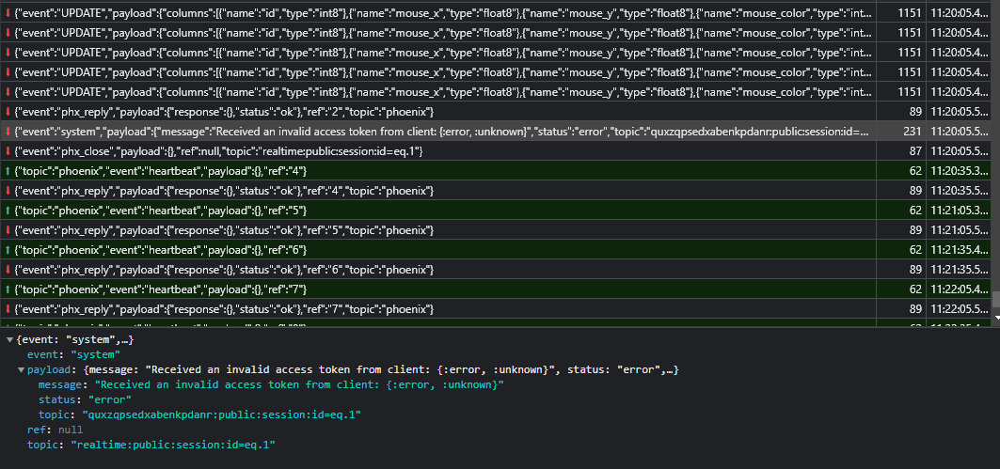Collapse the {event: "system",…} root object
The height and width of the screenshot is (469, 1000).
[x=9, y=340]
